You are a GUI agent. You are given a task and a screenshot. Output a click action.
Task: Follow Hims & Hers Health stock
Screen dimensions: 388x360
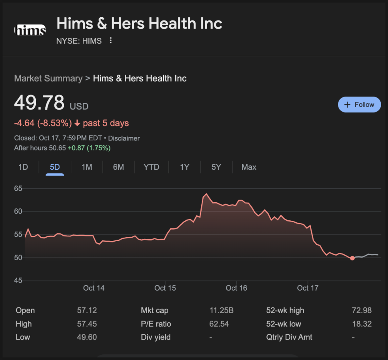[359, 104]
